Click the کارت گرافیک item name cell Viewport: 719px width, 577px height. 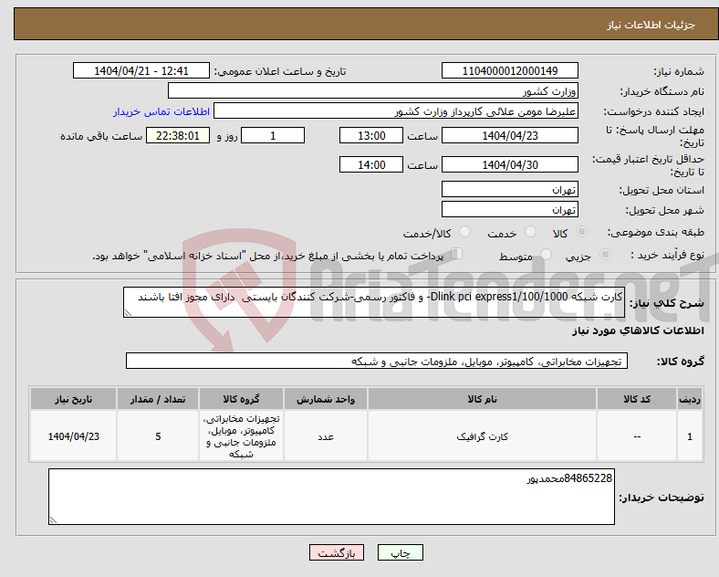tap(482, 435)
